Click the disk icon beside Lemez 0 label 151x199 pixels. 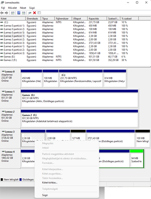coord(3,72)
